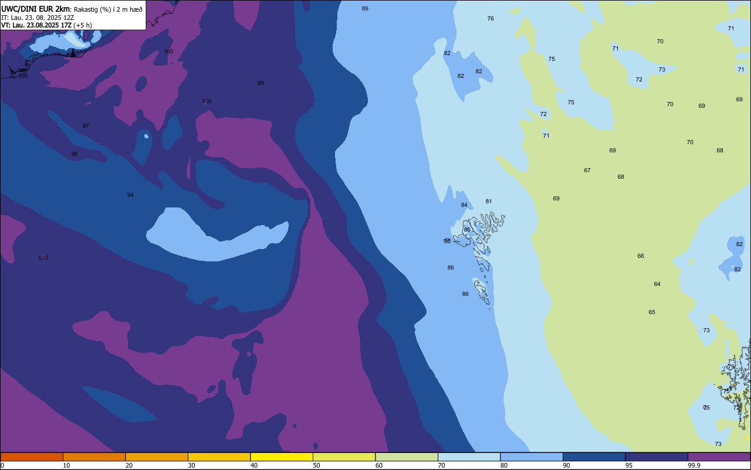This screenshot has width=751, height=470.
Task: Select the 30–40 golden legend swatch
Action: tap(219, 457)
